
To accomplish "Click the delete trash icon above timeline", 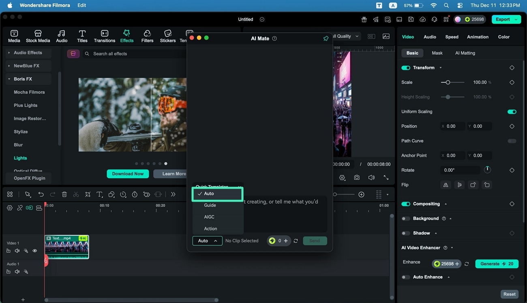I will coord(64,195).
